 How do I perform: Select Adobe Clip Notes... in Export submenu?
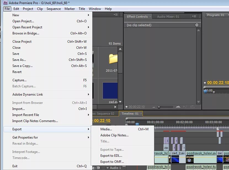[x=123, y=135]
